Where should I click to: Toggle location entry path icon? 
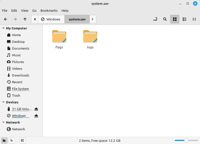click(155, 19)
